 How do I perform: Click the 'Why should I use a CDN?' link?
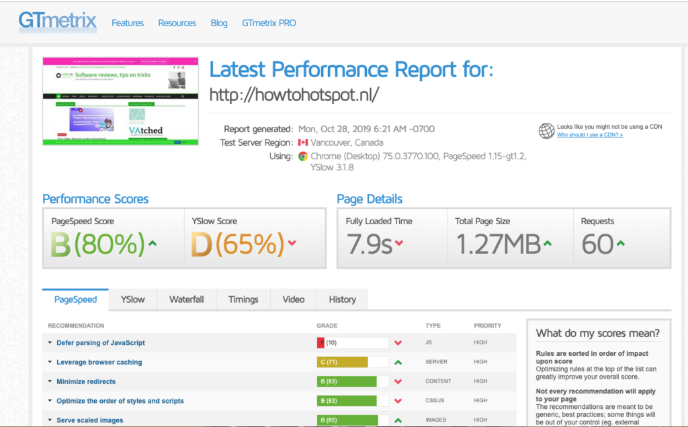tap(589, 135)
